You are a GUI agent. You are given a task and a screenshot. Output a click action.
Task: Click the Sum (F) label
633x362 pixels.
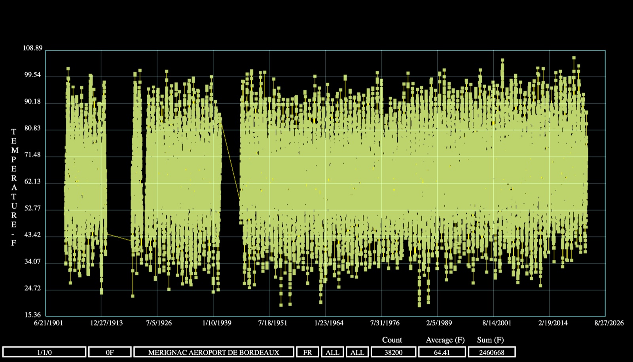(x=491, y=340)
